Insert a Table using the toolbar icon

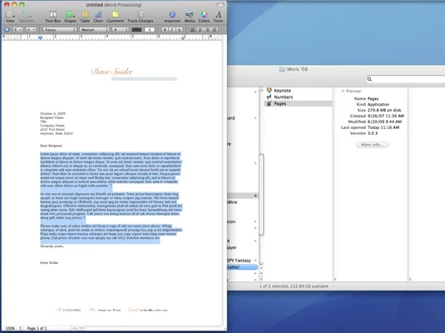pyautogui.click(x=85, y=17)
